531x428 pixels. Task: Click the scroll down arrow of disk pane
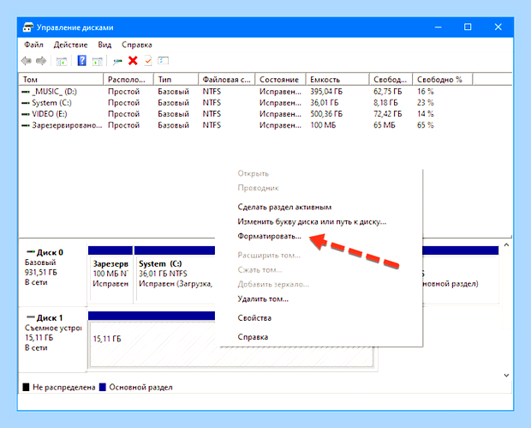point(506,375)
